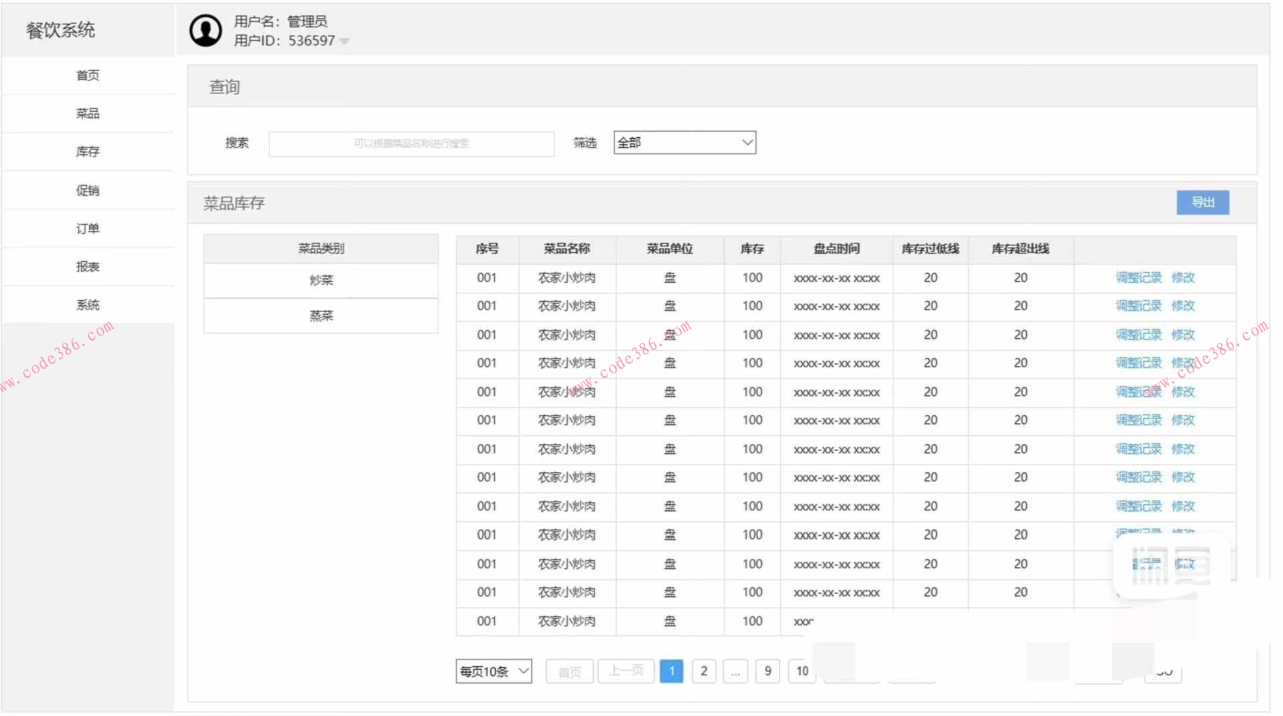The image size is (1283, 716).
Task: Select the 炒菜 category
Action: point(321,281)
